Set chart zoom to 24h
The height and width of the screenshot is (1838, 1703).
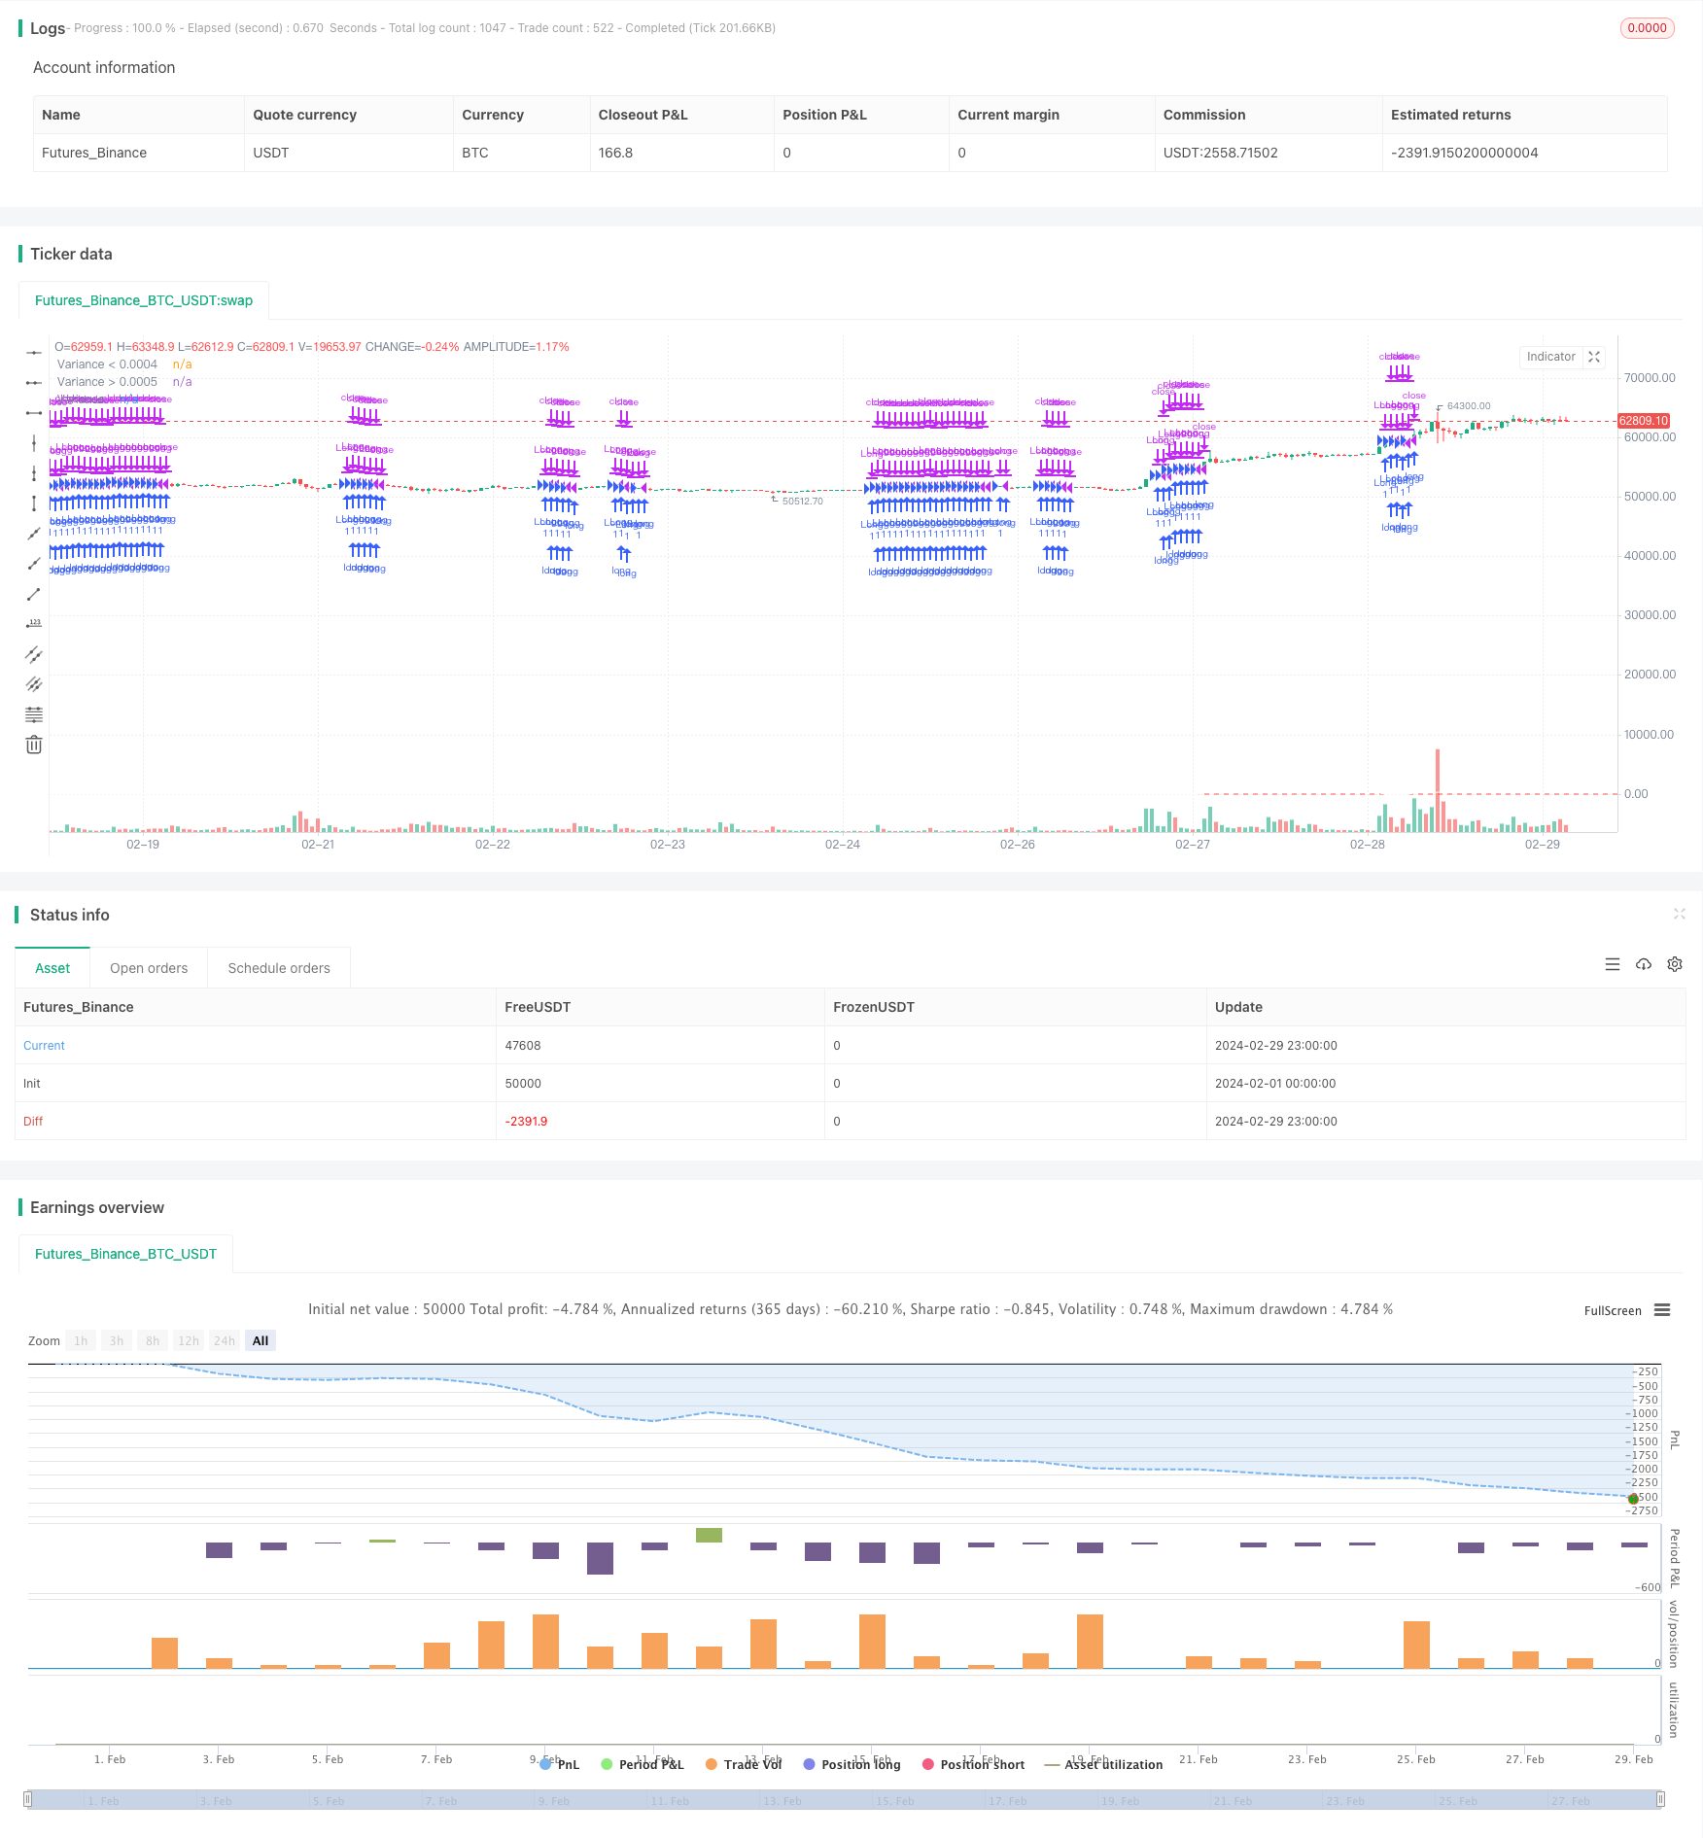coord(225,1341)
